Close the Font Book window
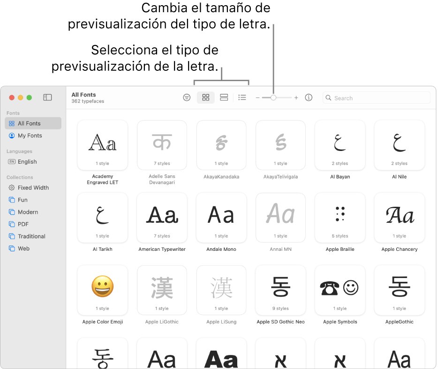Image resolution: width=438 pixels, height=369 pixels. click(x=12, y=98)
